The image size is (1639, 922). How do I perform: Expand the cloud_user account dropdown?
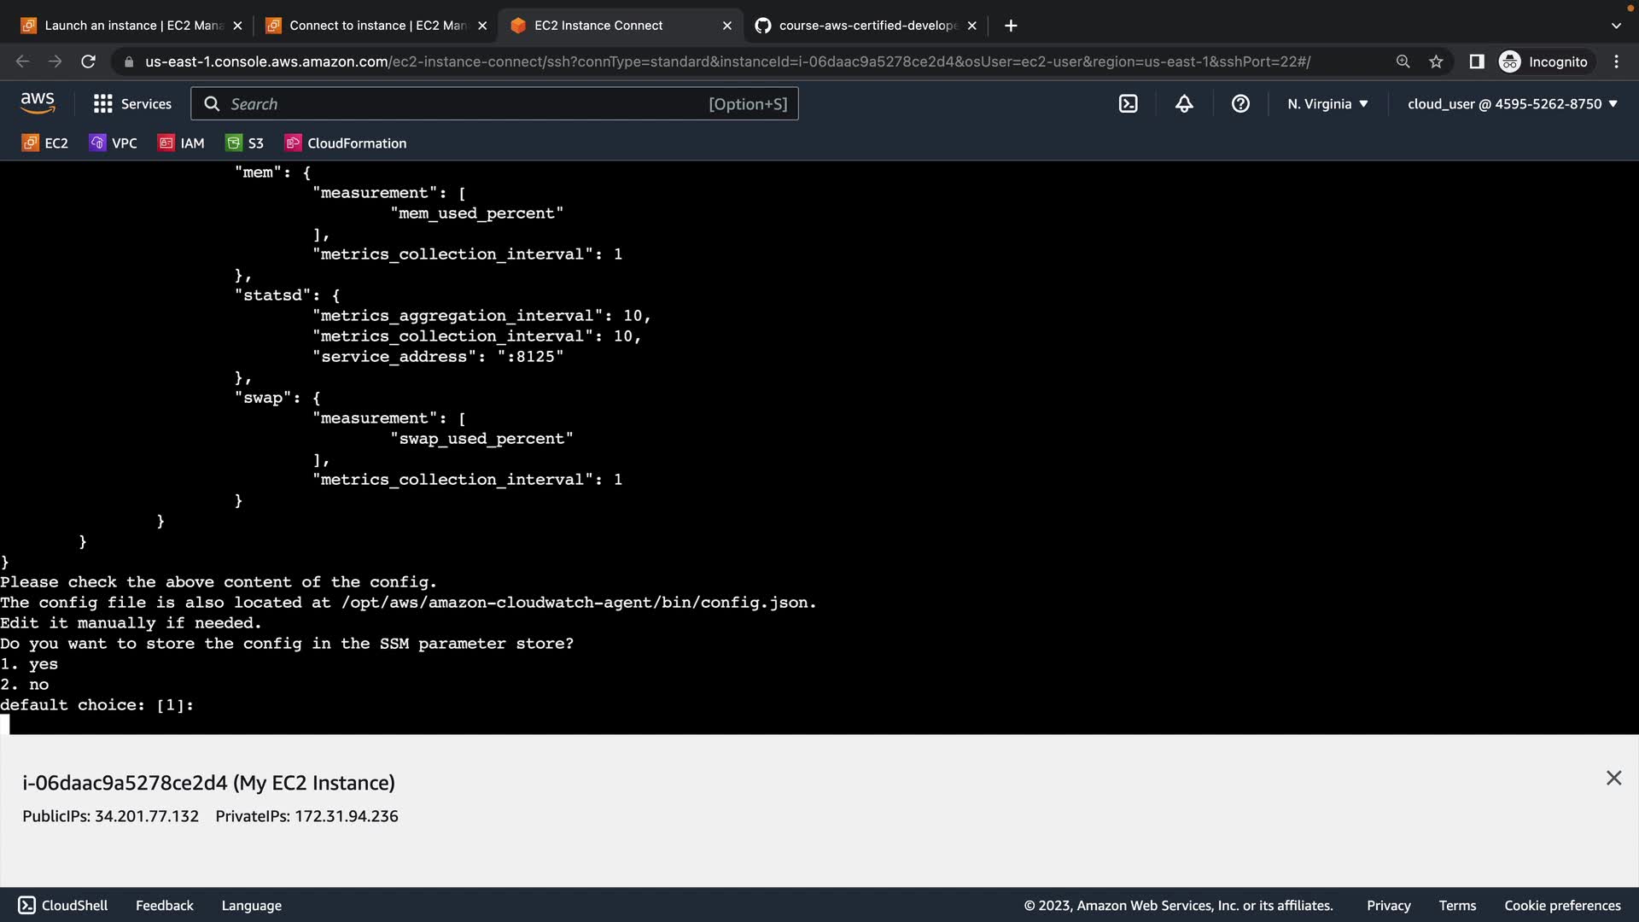tap(1512, 104)
